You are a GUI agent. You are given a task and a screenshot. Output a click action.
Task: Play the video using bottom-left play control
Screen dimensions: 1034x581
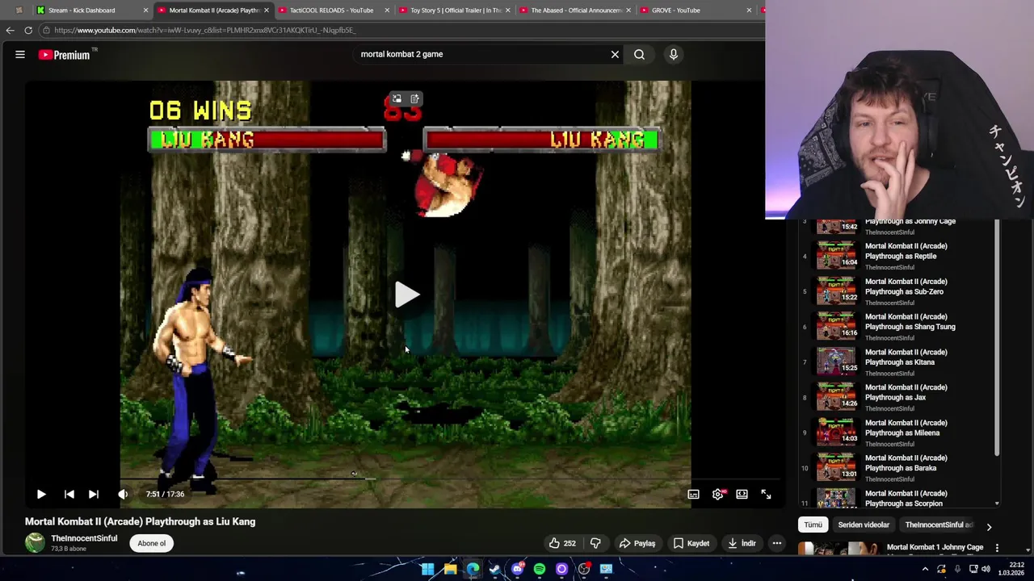(41, 494)
